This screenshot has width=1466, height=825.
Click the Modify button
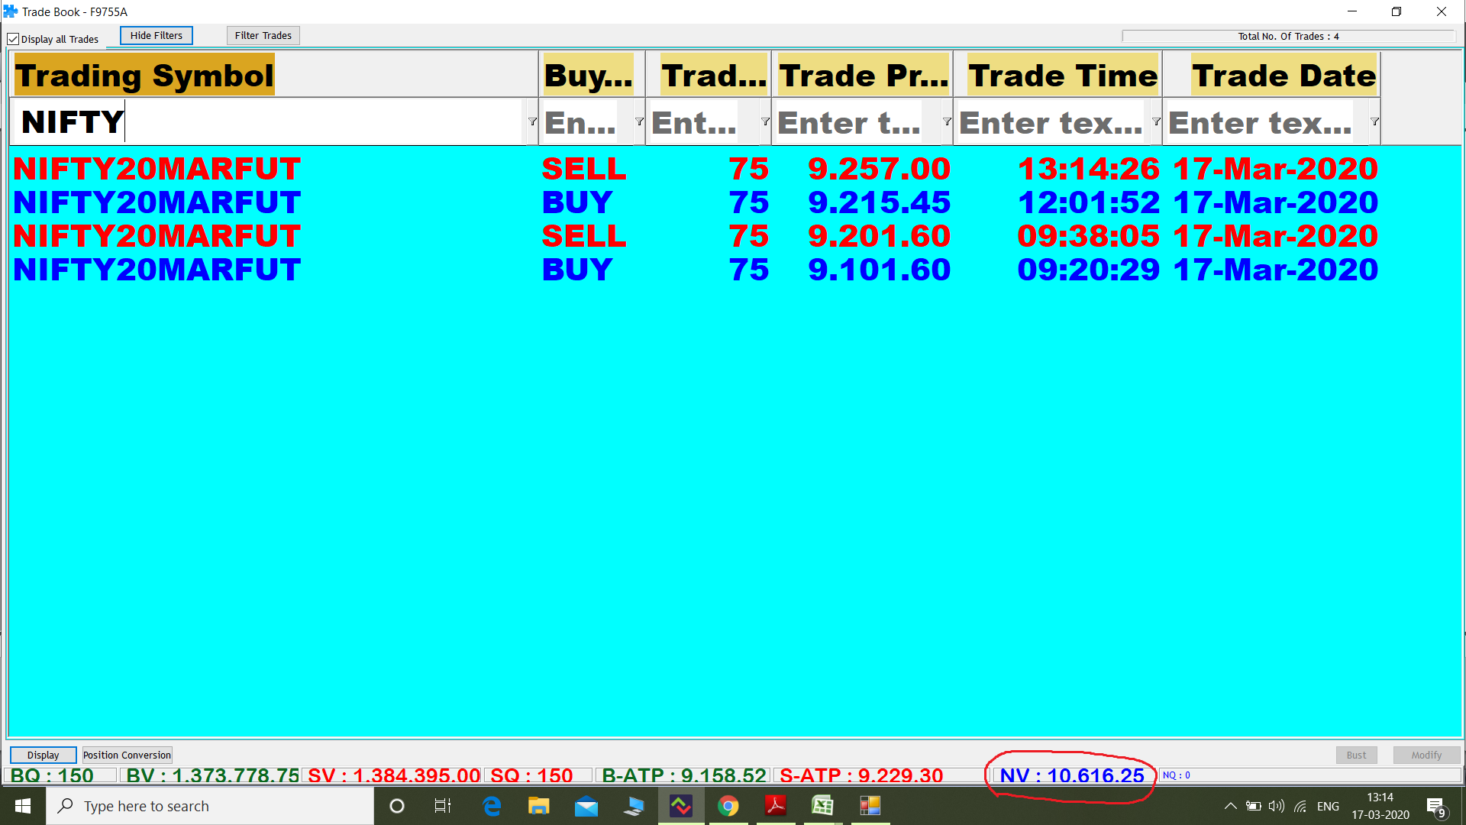1426,755
